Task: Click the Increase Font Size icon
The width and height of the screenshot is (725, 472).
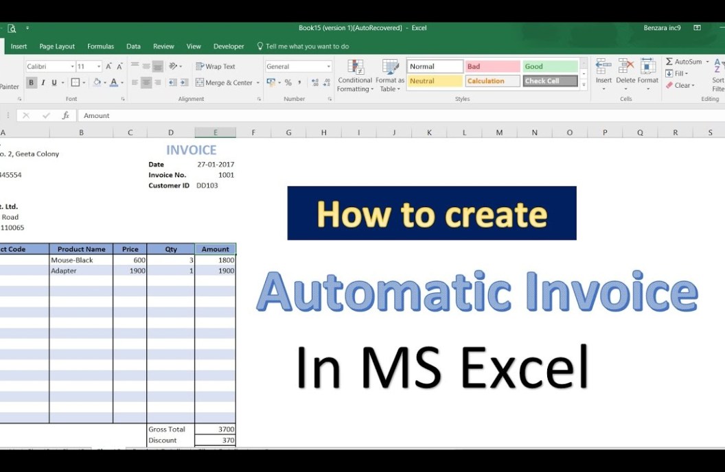Action: 109,67
